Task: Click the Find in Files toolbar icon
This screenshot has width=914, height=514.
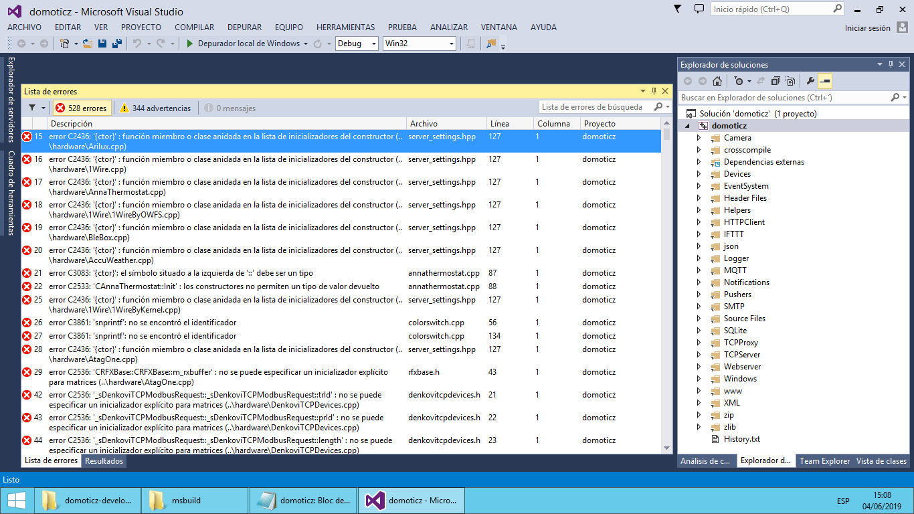Action: tap(491, 44)
